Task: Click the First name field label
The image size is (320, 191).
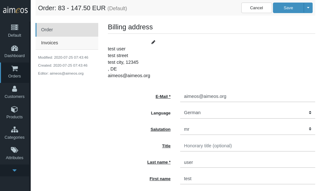Action: 160,179
